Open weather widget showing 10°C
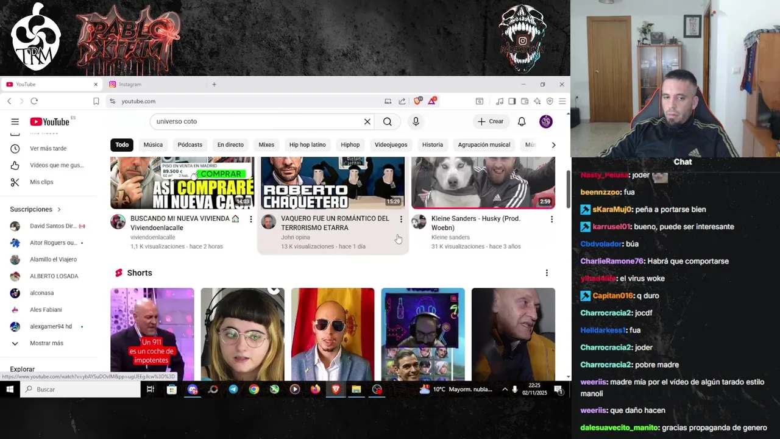Image resolution: width=780 pixels, height=439 pixels. 456,389
